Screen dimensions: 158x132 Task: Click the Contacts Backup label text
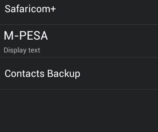pos(42,74)
